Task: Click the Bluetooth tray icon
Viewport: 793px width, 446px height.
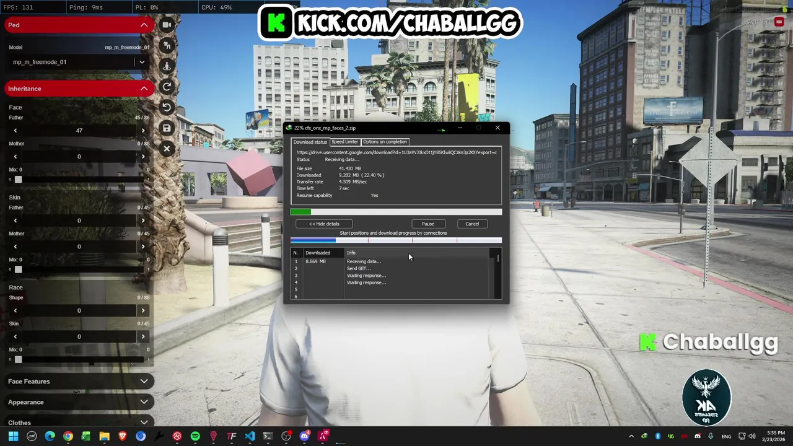Action: [658, 436]
